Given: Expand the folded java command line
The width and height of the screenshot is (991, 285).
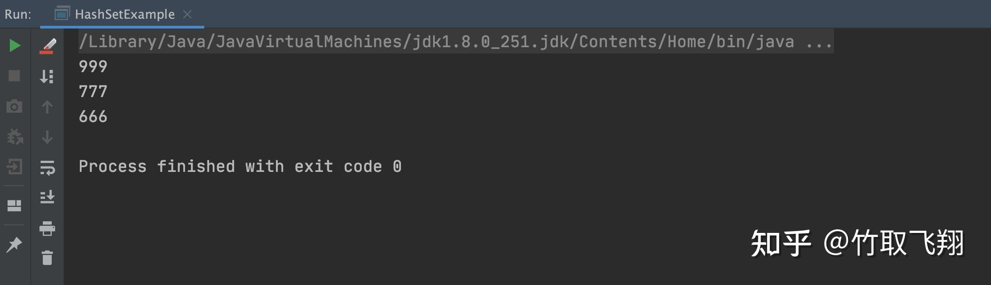Looking at the screenshot, I should [x=818, y=42].
